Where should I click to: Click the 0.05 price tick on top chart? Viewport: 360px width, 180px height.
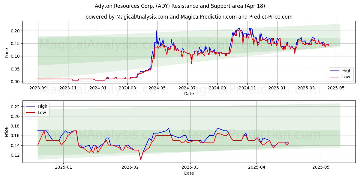point(16,69)
